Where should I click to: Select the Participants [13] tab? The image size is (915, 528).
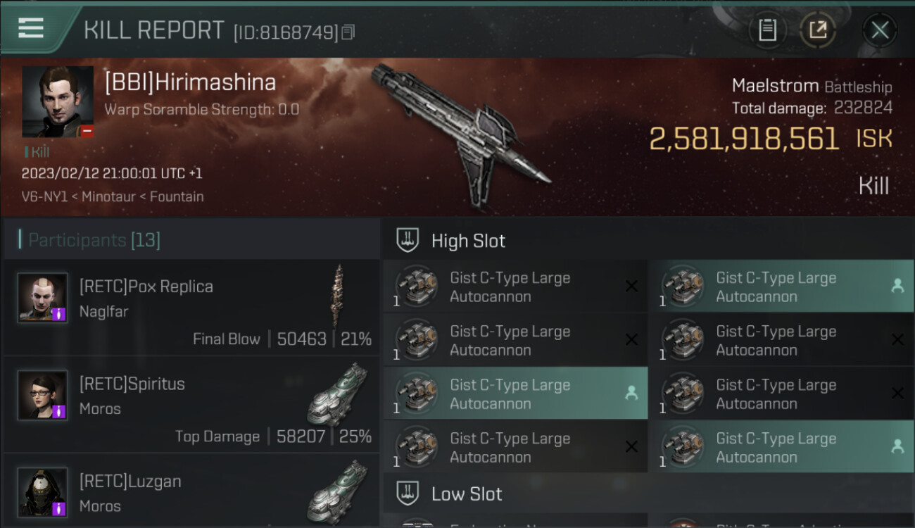click(94, 240)
